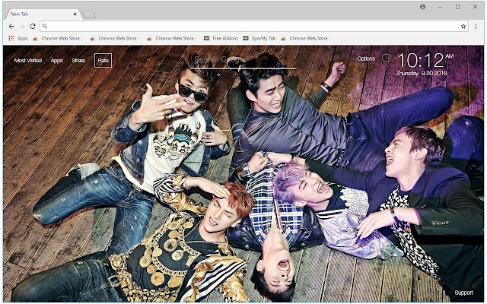
Task: Open the Apps grid in bookmarks bar
Action: 18,39
